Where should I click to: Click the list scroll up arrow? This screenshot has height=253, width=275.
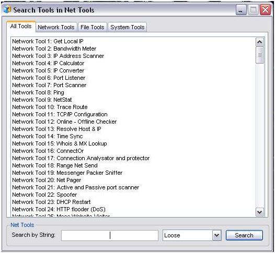[260, 42]
